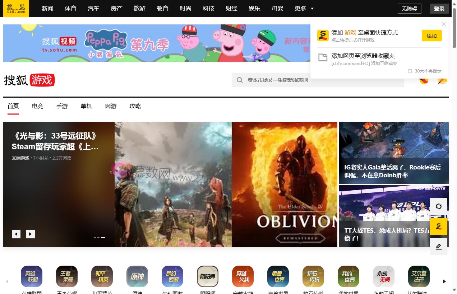Open the yellow Sohu app sidebar icon

[x=438, y=227]
